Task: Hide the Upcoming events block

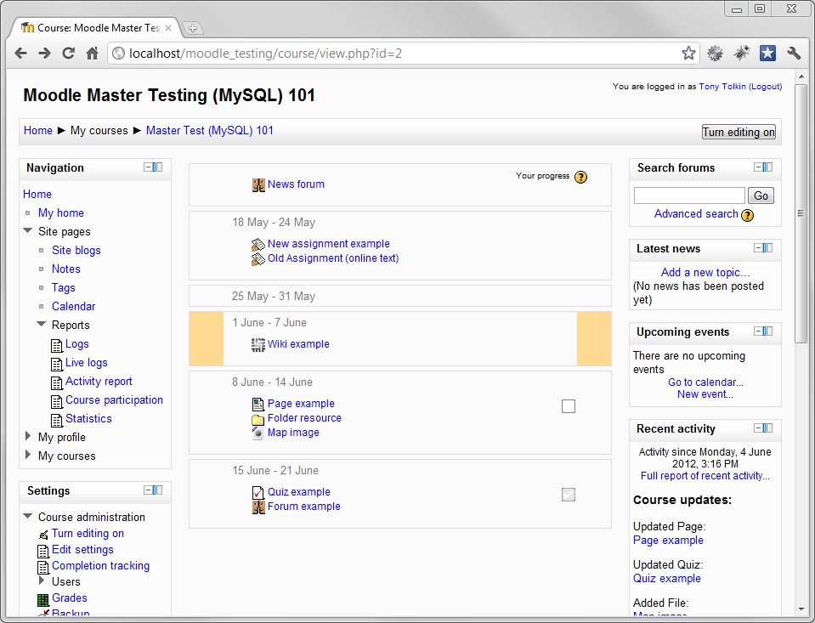Action: pos(758,331)
